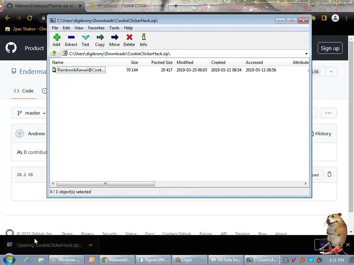Expand the 7-Zip address path dropdown
Image resolution: width=354 pixels, height=265 pixels.
point(306,53)
